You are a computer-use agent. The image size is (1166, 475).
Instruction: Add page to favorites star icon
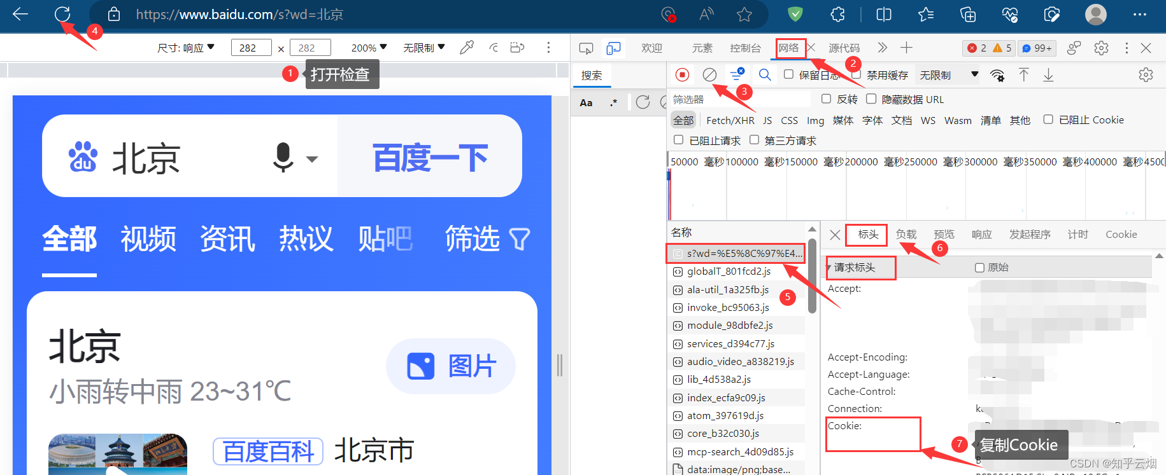click(744, 14)
